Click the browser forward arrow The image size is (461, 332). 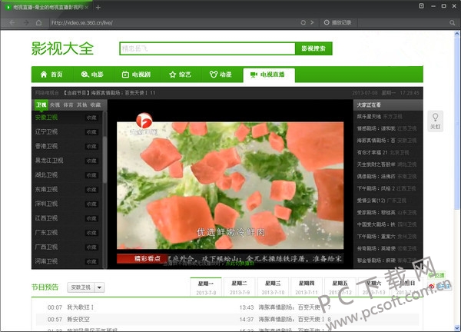tap(26, 22)
